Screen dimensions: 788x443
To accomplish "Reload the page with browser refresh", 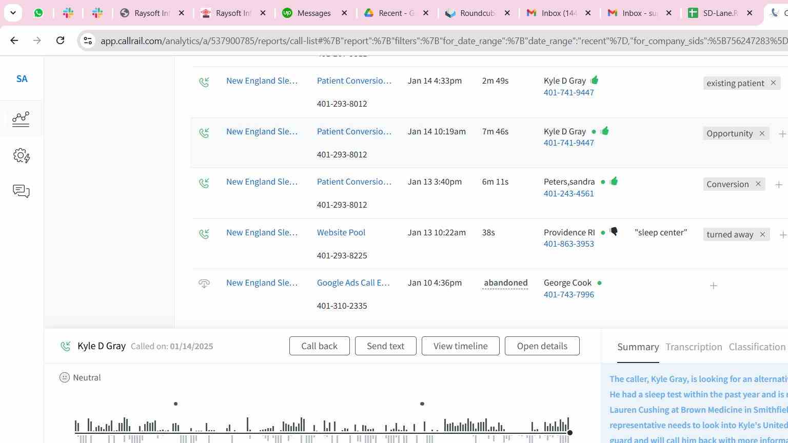I will coord(60,40).
